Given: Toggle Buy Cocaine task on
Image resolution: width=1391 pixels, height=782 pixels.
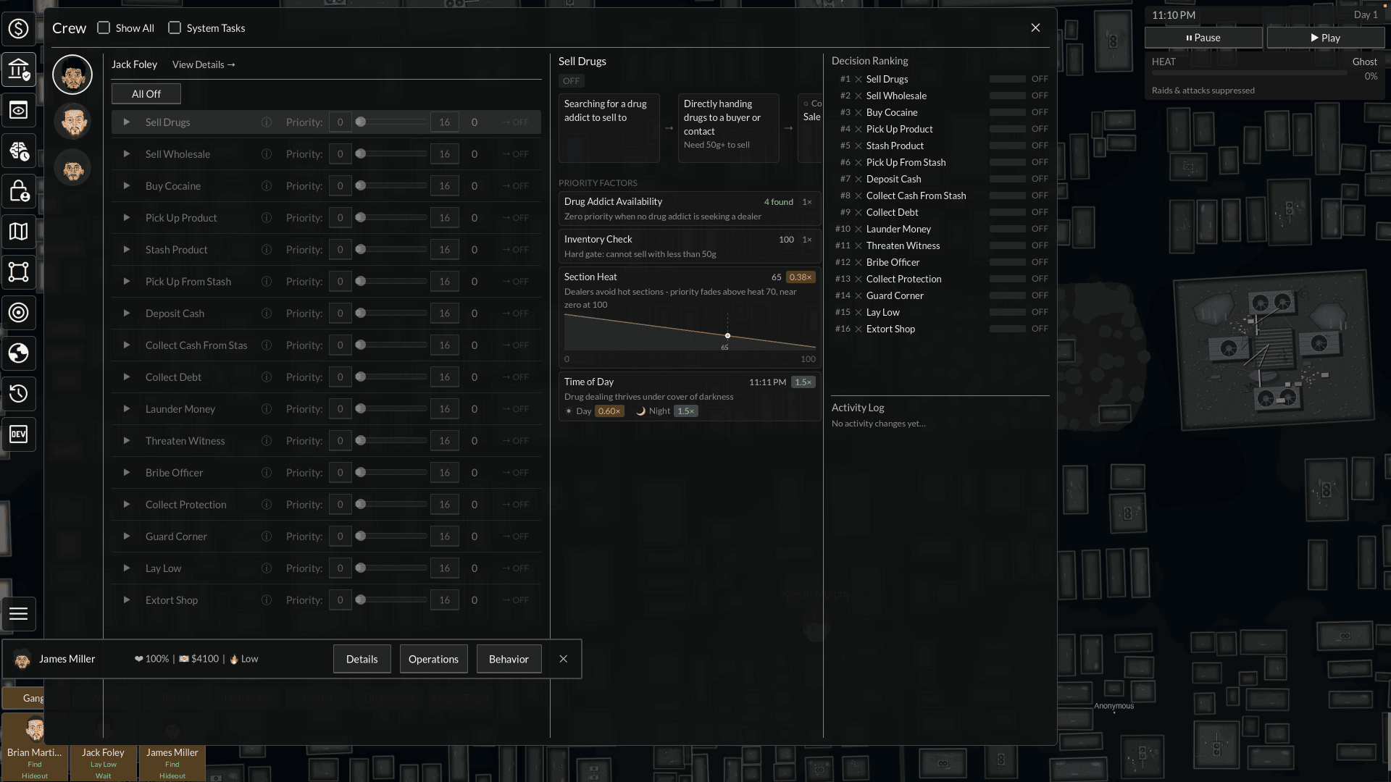Looking at the screenshot, I should click(516, 186).
